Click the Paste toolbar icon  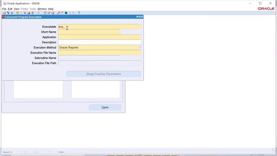tap(45, 13)
